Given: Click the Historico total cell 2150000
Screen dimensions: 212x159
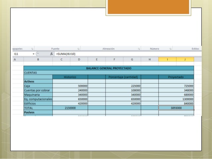Looking at the screenshot, I should pyautogui.click(x=70, y=108).
